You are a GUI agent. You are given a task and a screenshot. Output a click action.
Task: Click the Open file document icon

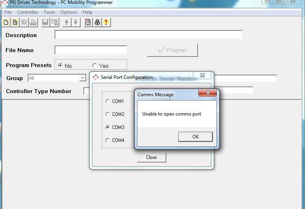15,22
